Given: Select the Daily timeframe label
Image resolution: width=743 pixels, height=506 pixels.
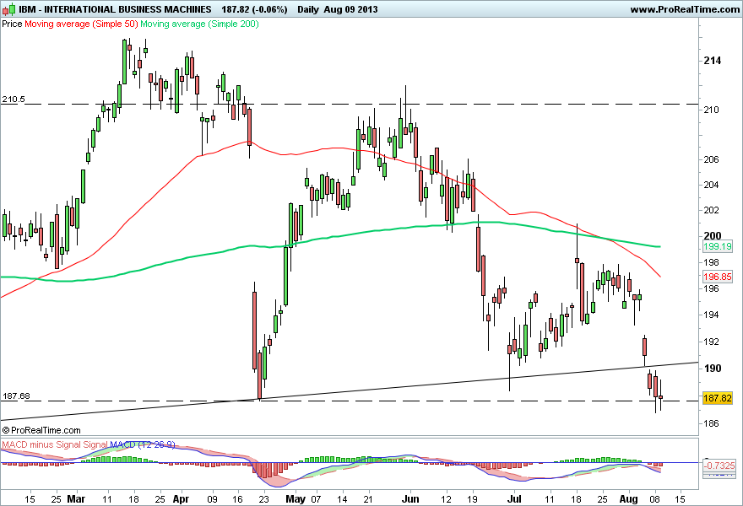Looking at the screenshot, I should click(308, 9).
